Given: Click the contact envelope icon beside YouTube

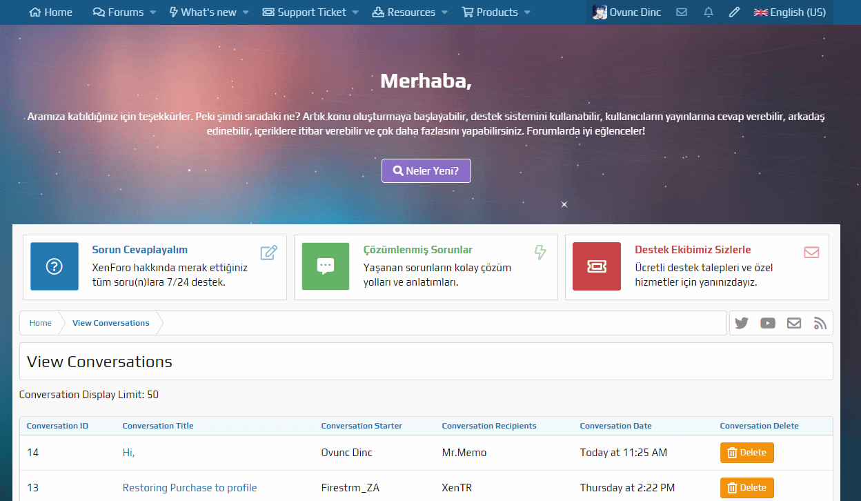Looking at the screenshot, I should click(794, 323).
